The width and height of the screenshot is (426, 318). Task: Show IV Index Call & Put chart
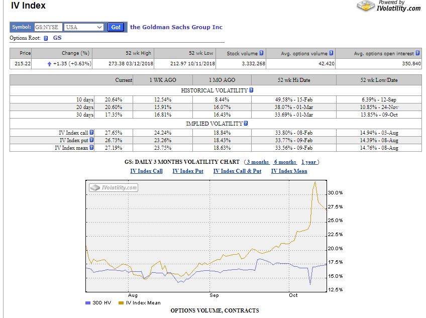coord(237,171)
